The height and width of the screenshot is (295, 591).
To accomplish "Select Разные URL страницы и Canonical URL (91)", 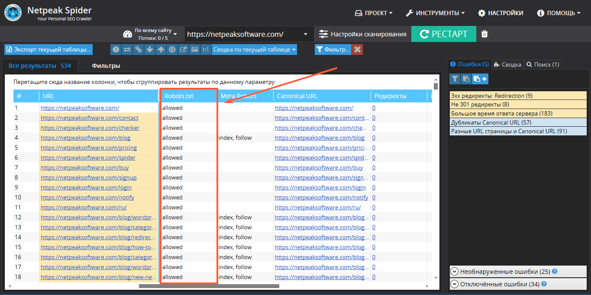I will (518, 131).
